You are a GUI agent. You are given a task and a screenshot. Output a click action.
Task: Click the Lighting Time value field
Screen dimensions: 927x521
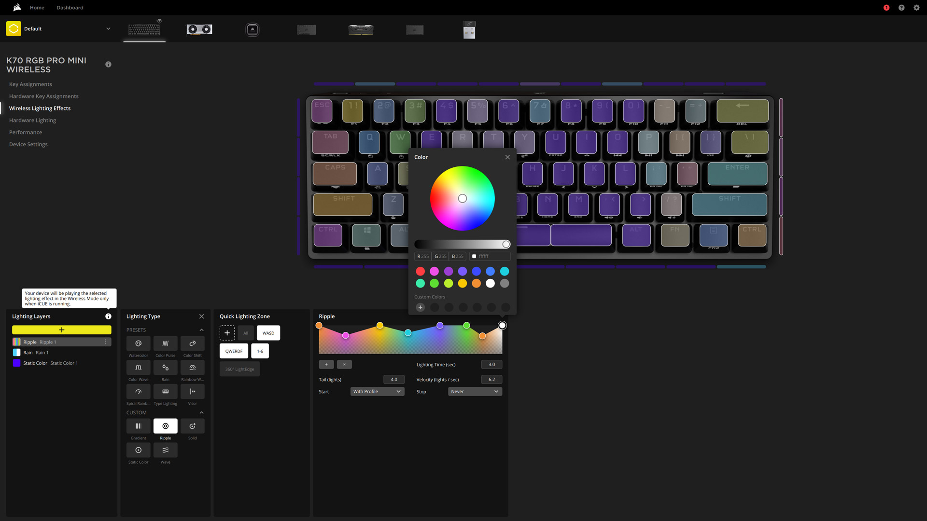click(492, 365)
